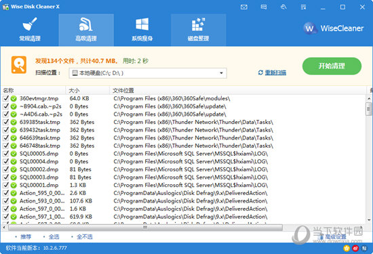Open 高级设置 advanced settings link
The height and width of the screenshot is (254, 373).
tap(336, 236)
